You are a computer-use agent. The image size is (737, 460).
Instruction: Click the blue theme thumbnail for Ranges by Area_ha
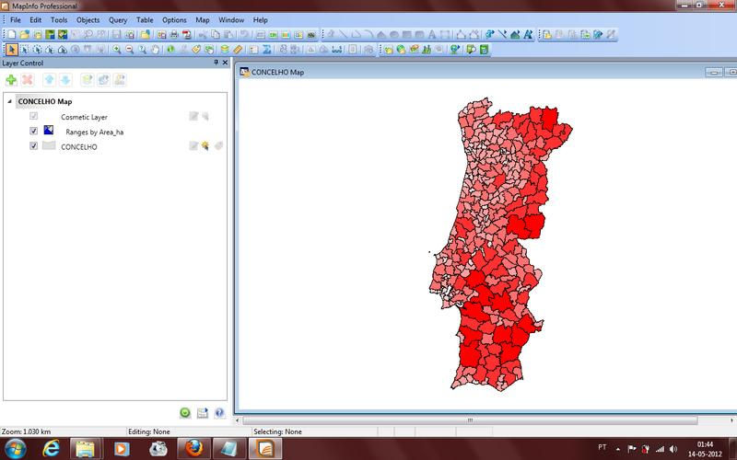pyautogui.click(x=49, y=130)
